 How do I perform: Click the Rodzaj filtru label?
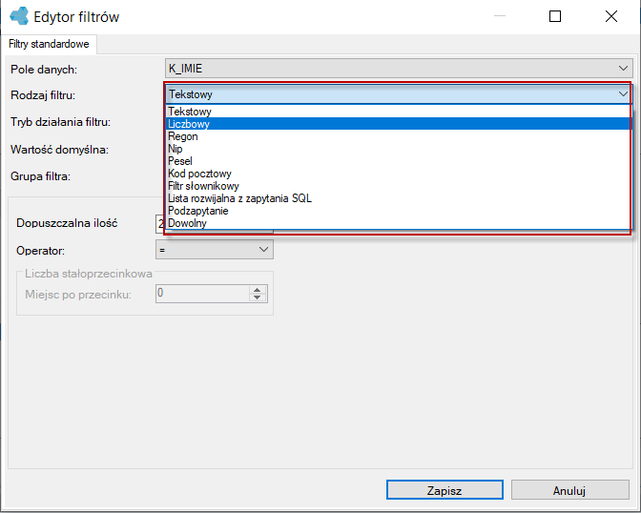(x=43, y=95)
